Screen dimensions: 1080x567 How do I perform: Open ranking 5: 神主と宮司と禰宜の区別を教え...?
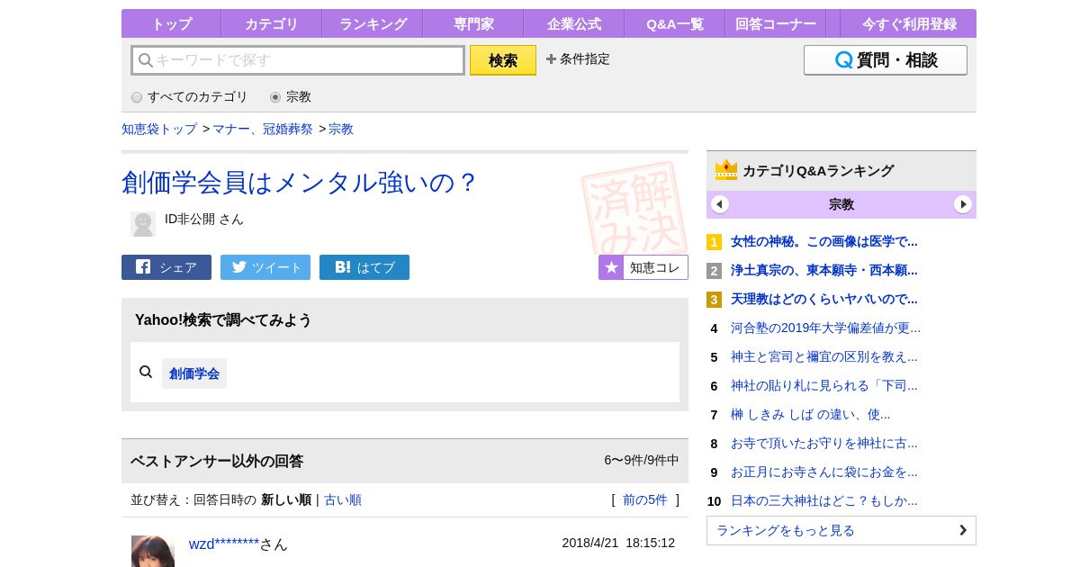click(x=824, y=356)
